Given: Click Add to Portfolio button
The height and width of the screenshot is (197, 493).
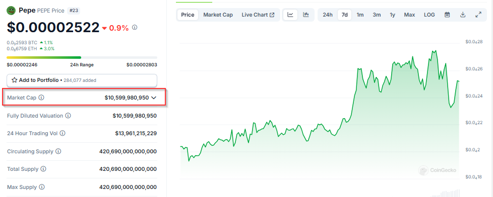Looking at the screenshot, I should [x=82, y=80].
